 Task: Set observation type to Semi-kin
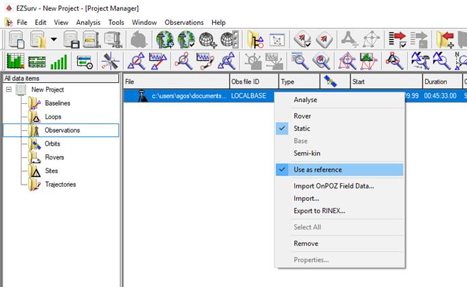pyautogui.click(x=340, y=154)
